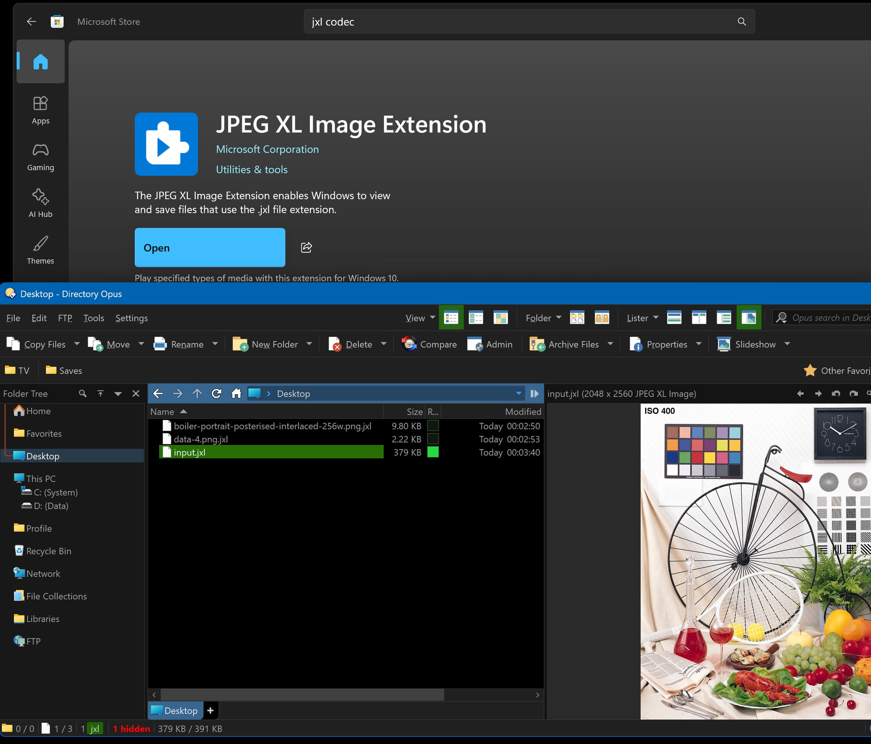The width and height of the screenshot is (871, 744).
Task: Open Microsoft Corporation publisher link
Action: click(267, 149)
